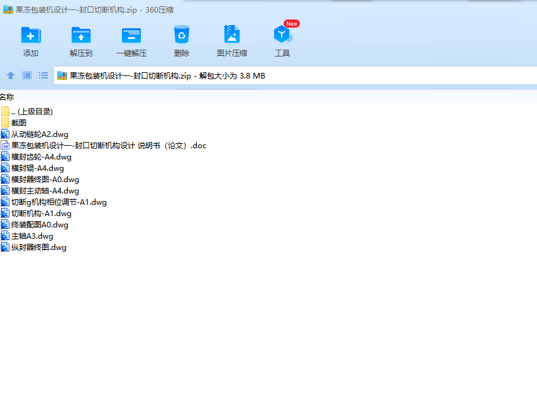Click the dwg icon beside 从动链轮A2.dwg
The image size is (537, 397).
point(5,134)
